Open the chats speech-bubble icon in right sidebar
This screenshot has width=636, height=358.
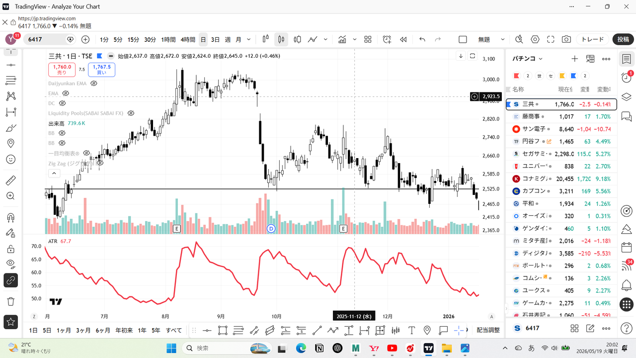[x=626, y=116]
